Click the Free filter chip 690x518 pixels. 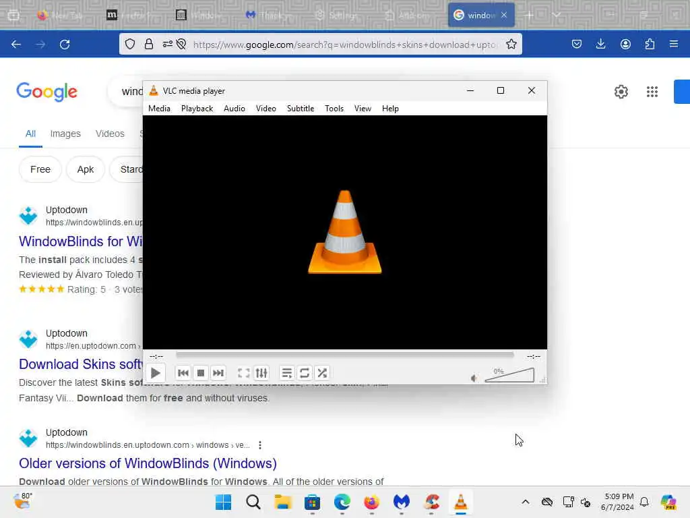pos(40,169)
